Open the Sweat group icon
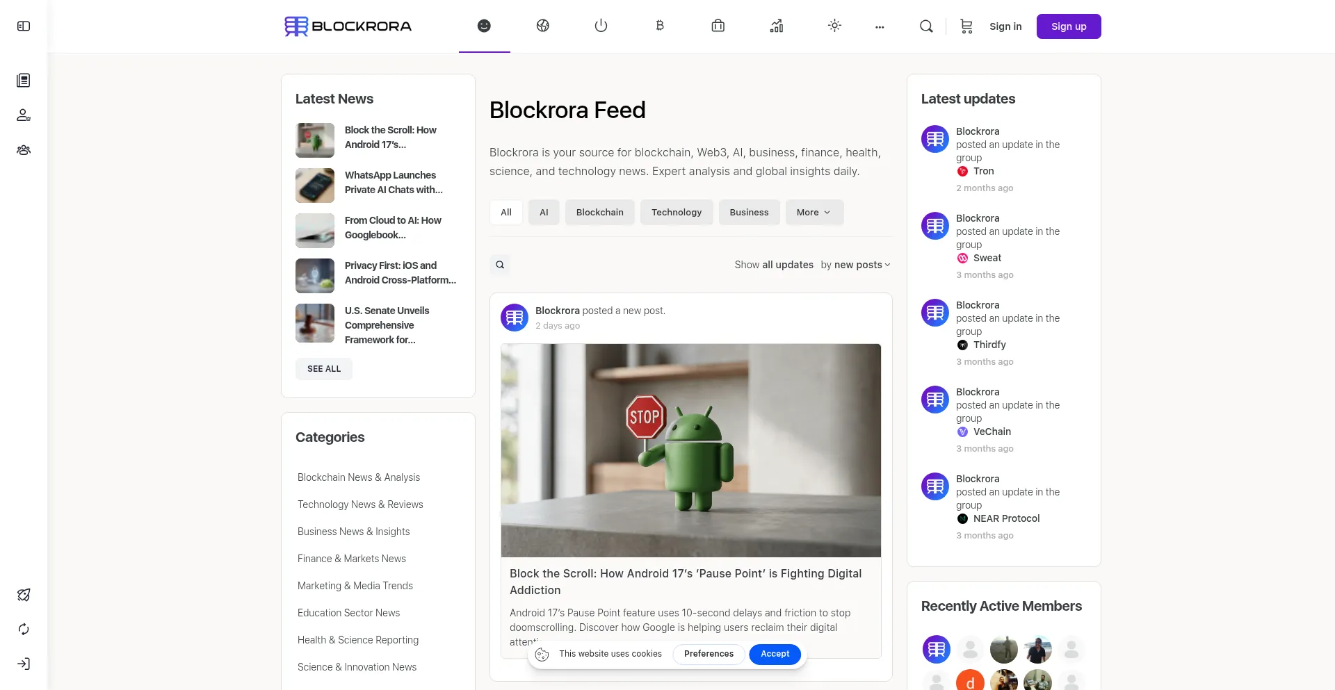The width and height of the screenshot is (1335, 690). tap(962, 258)
